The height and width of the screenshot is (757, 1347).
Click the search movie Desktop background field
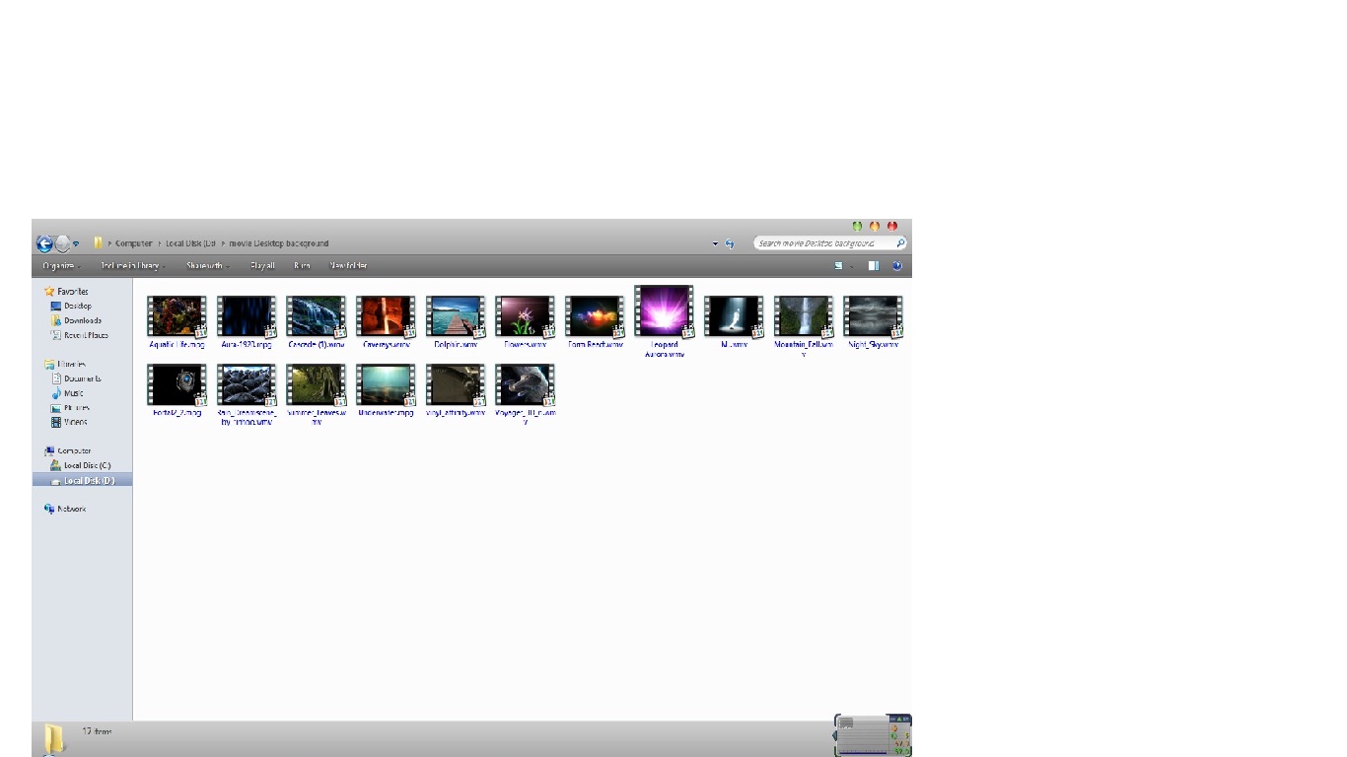[829, 242]
